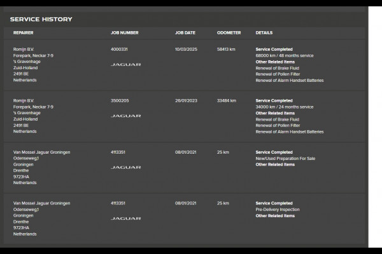The width and height of the screenshot is (382, 254).
Task: Click the Job Date column header
Action: click(185, 32)
